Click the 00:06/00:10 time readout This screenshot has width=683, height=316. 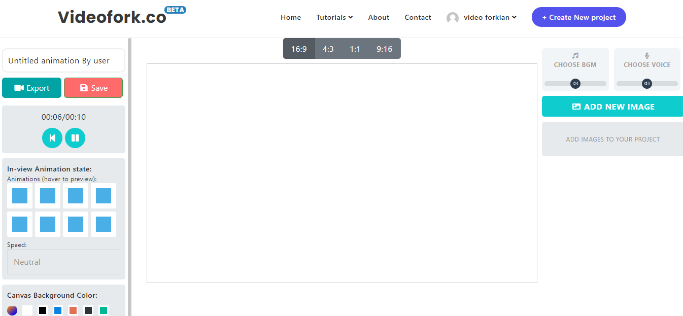point(63,117)
